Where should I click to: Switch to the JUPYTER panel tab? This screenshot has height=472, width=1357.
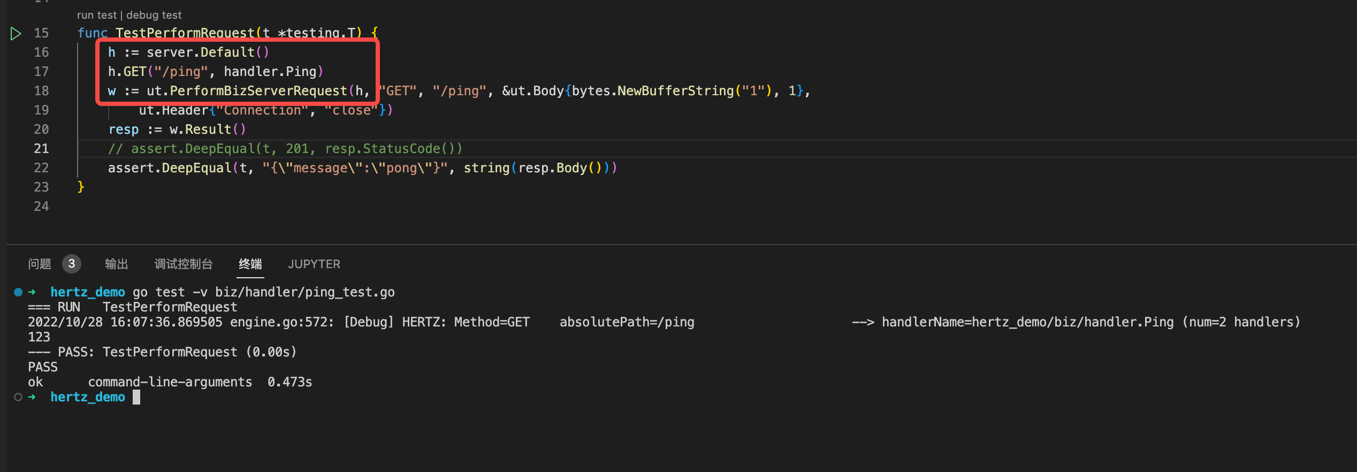click(x=314, y=264)
